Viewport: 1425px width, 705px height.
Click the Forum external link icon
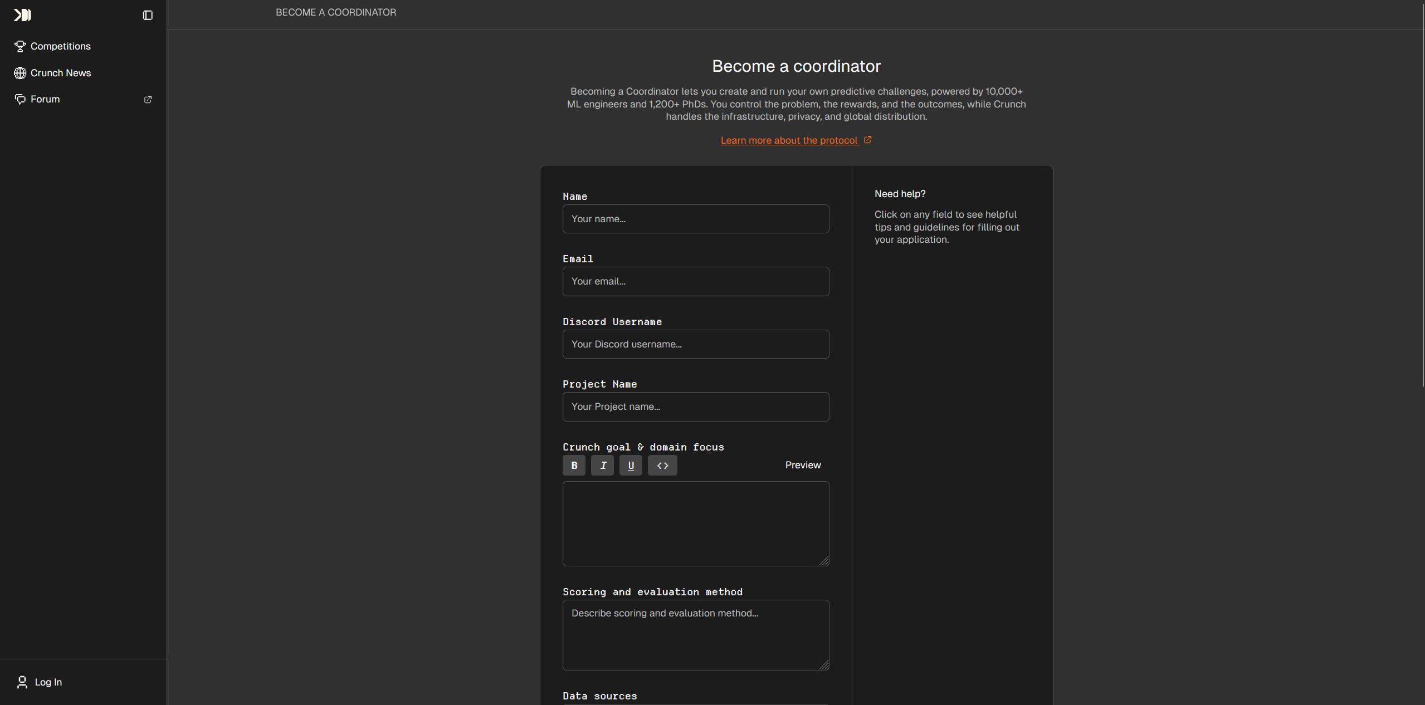(x=148, y=99)
